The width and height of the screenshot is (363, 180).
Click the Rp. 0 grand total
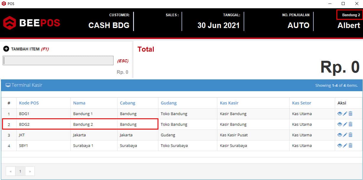point(340,67)
